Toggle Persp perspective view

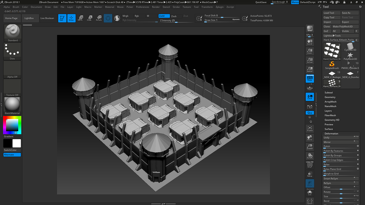click(x=310, y=79)
